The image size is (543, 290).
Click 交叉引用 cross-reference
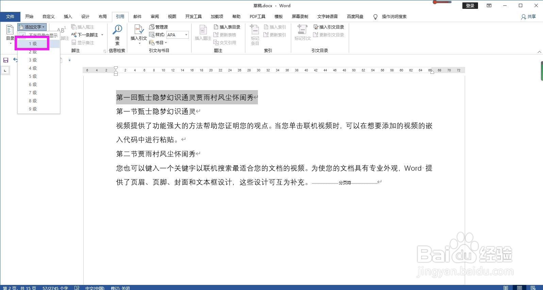click(x=225, y=42)
